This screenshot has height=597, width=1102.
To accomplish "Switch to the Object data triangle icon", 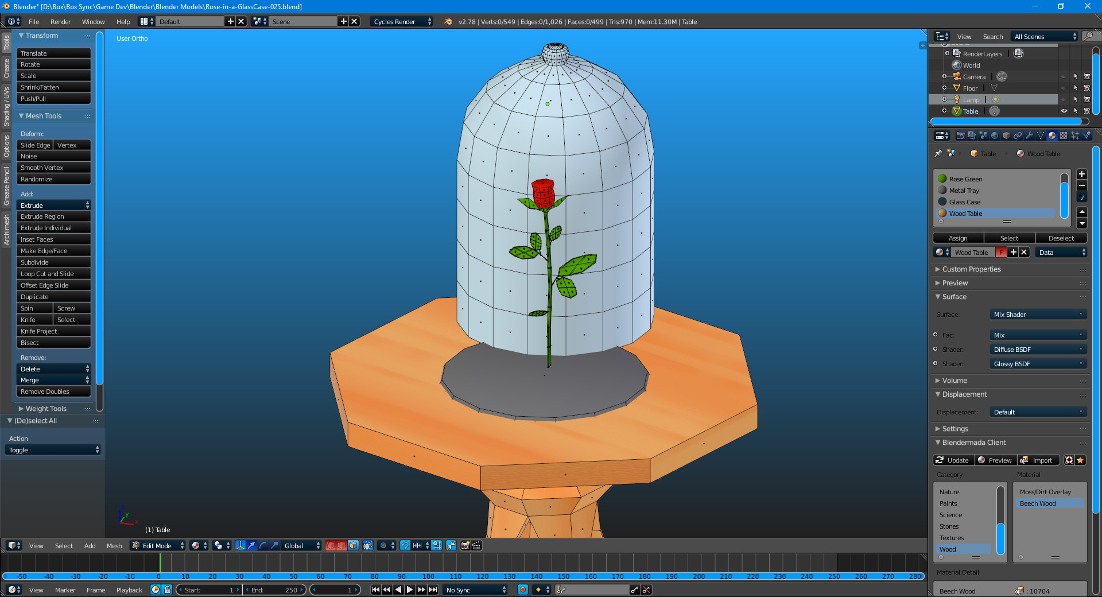I will [1041, 135].
